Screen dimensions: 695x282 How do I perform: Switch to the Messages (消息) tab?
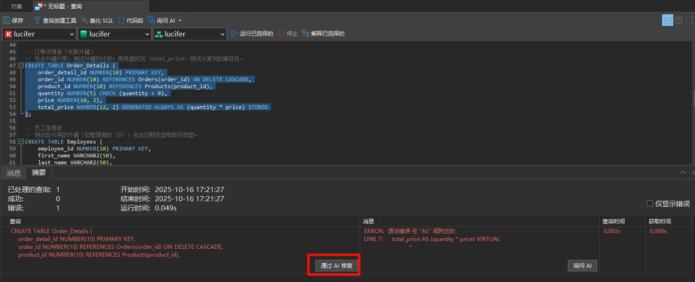coord(13,173)
